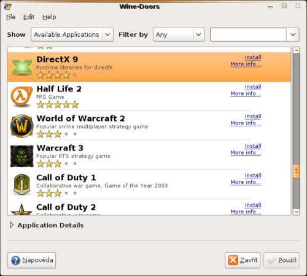This screenshot has width=307, height=276.
Task: Select the Call of Duty 2 star icon
Action: 21,209
